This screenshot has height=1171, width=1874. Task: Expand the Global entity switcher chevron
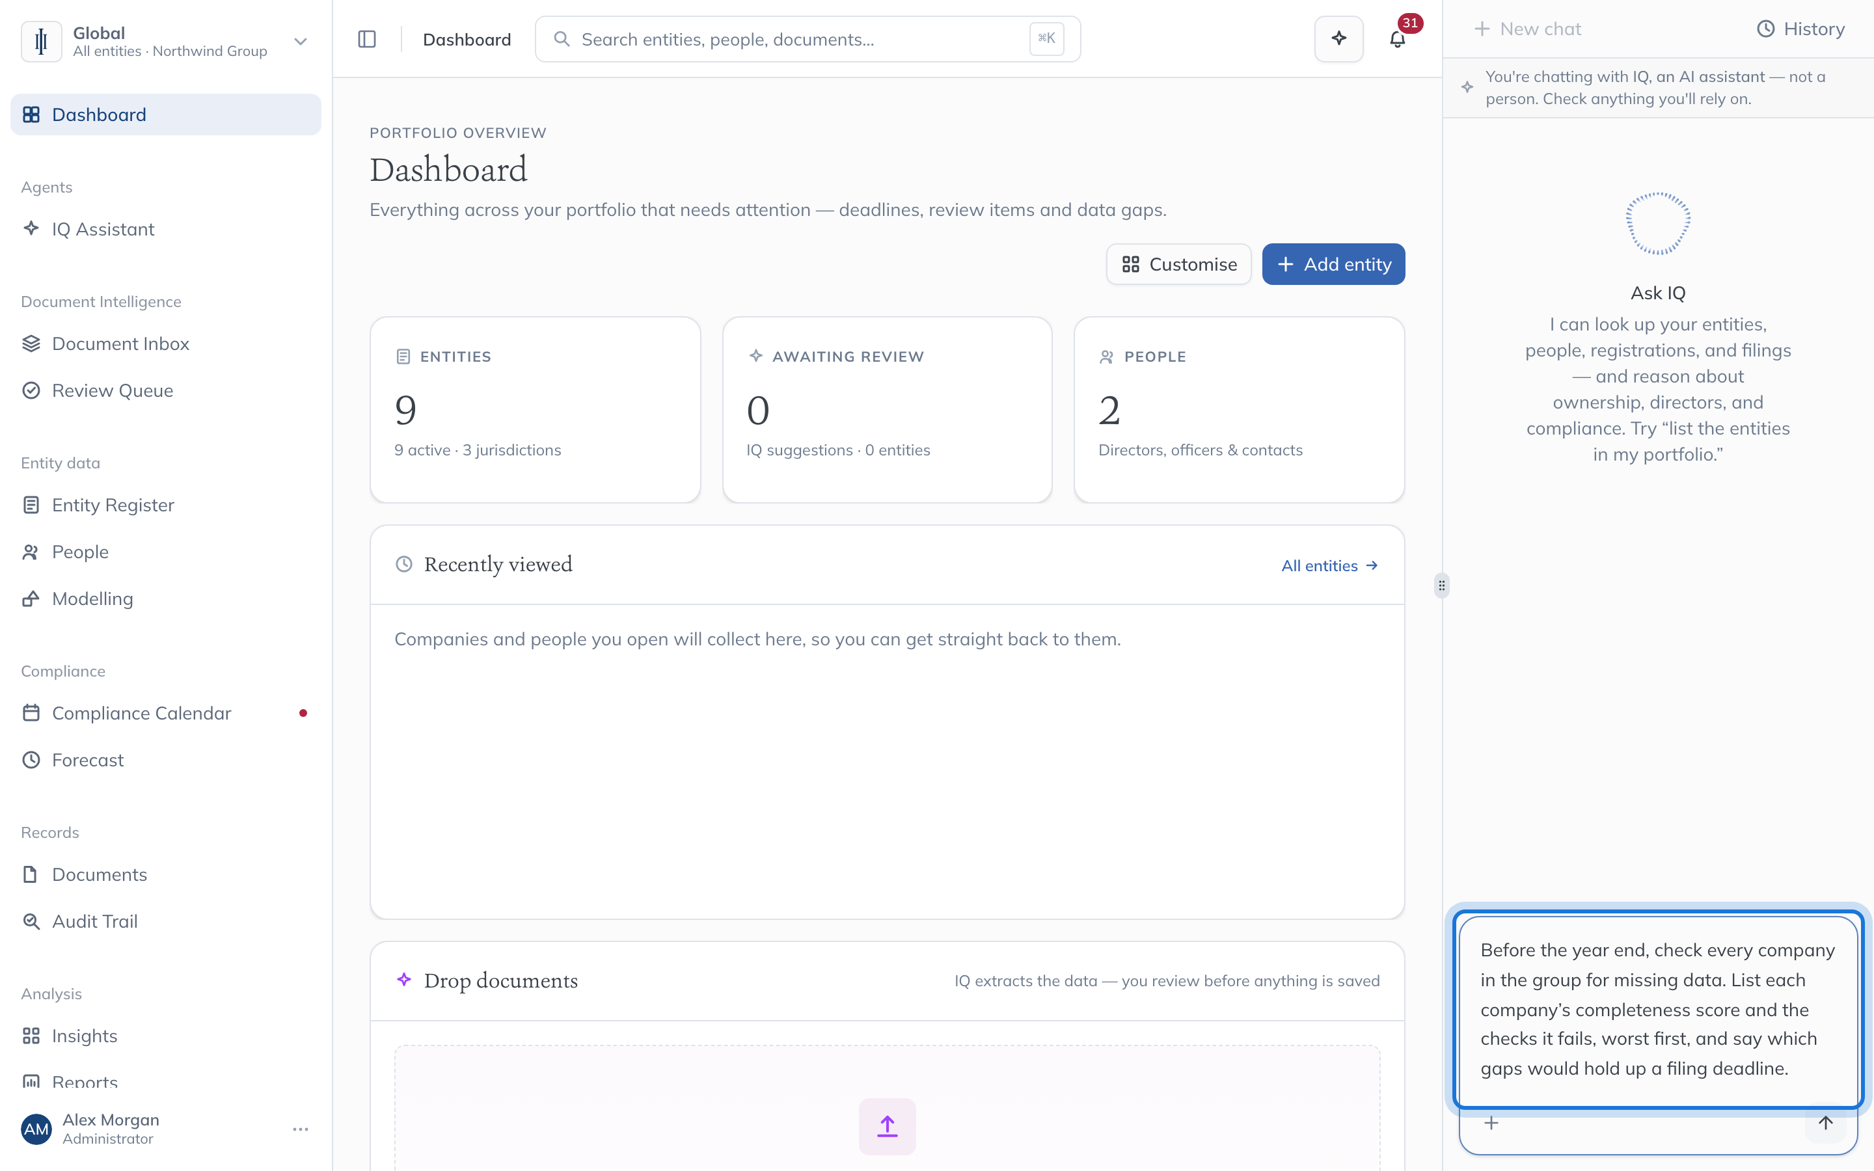301,41
